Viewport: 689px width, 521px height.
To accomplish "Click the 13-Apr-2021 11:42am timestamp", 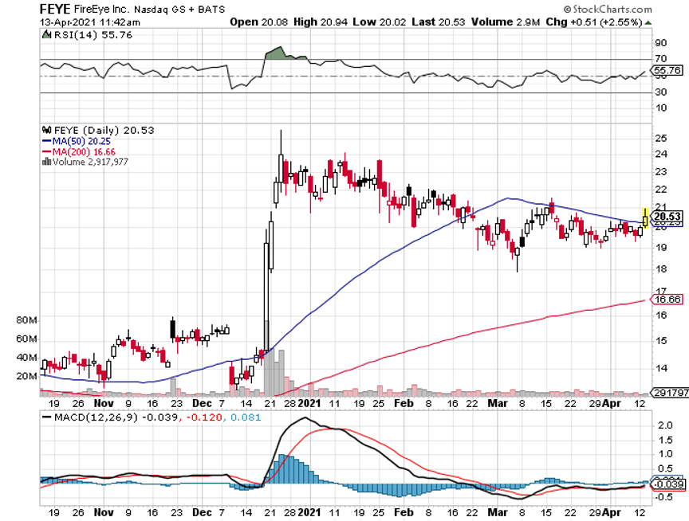I will pyautogui.click(x=90, y=22).
